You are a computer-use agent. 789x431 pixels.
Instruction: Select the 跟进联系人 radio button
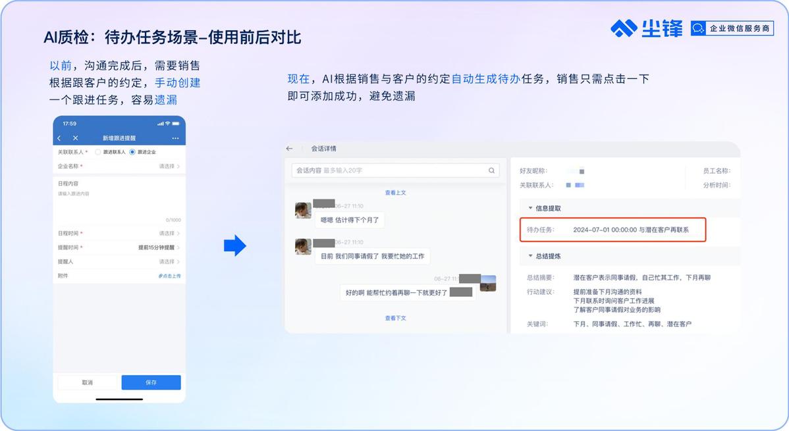(97, 152)
